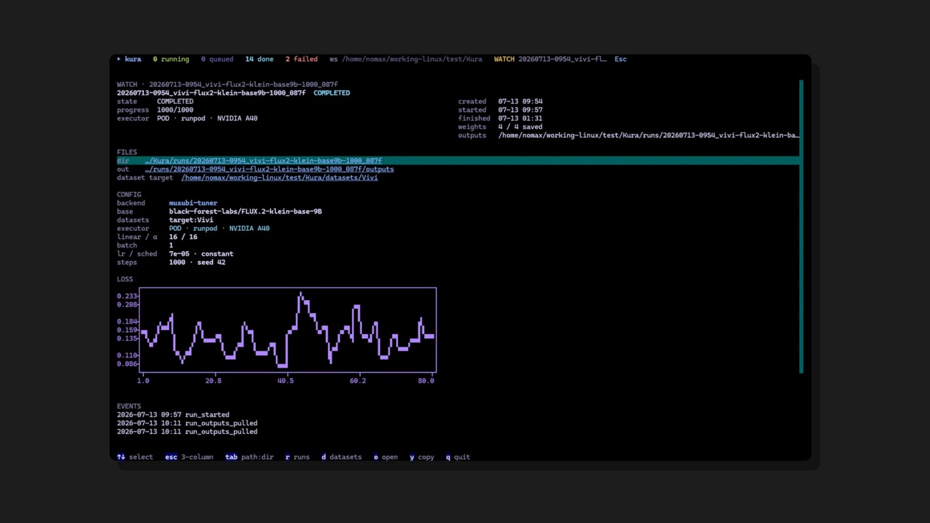The width and height of the screenshot is (930, 523).
Task: Click the outputs path in run details
Action: [649, 135]
